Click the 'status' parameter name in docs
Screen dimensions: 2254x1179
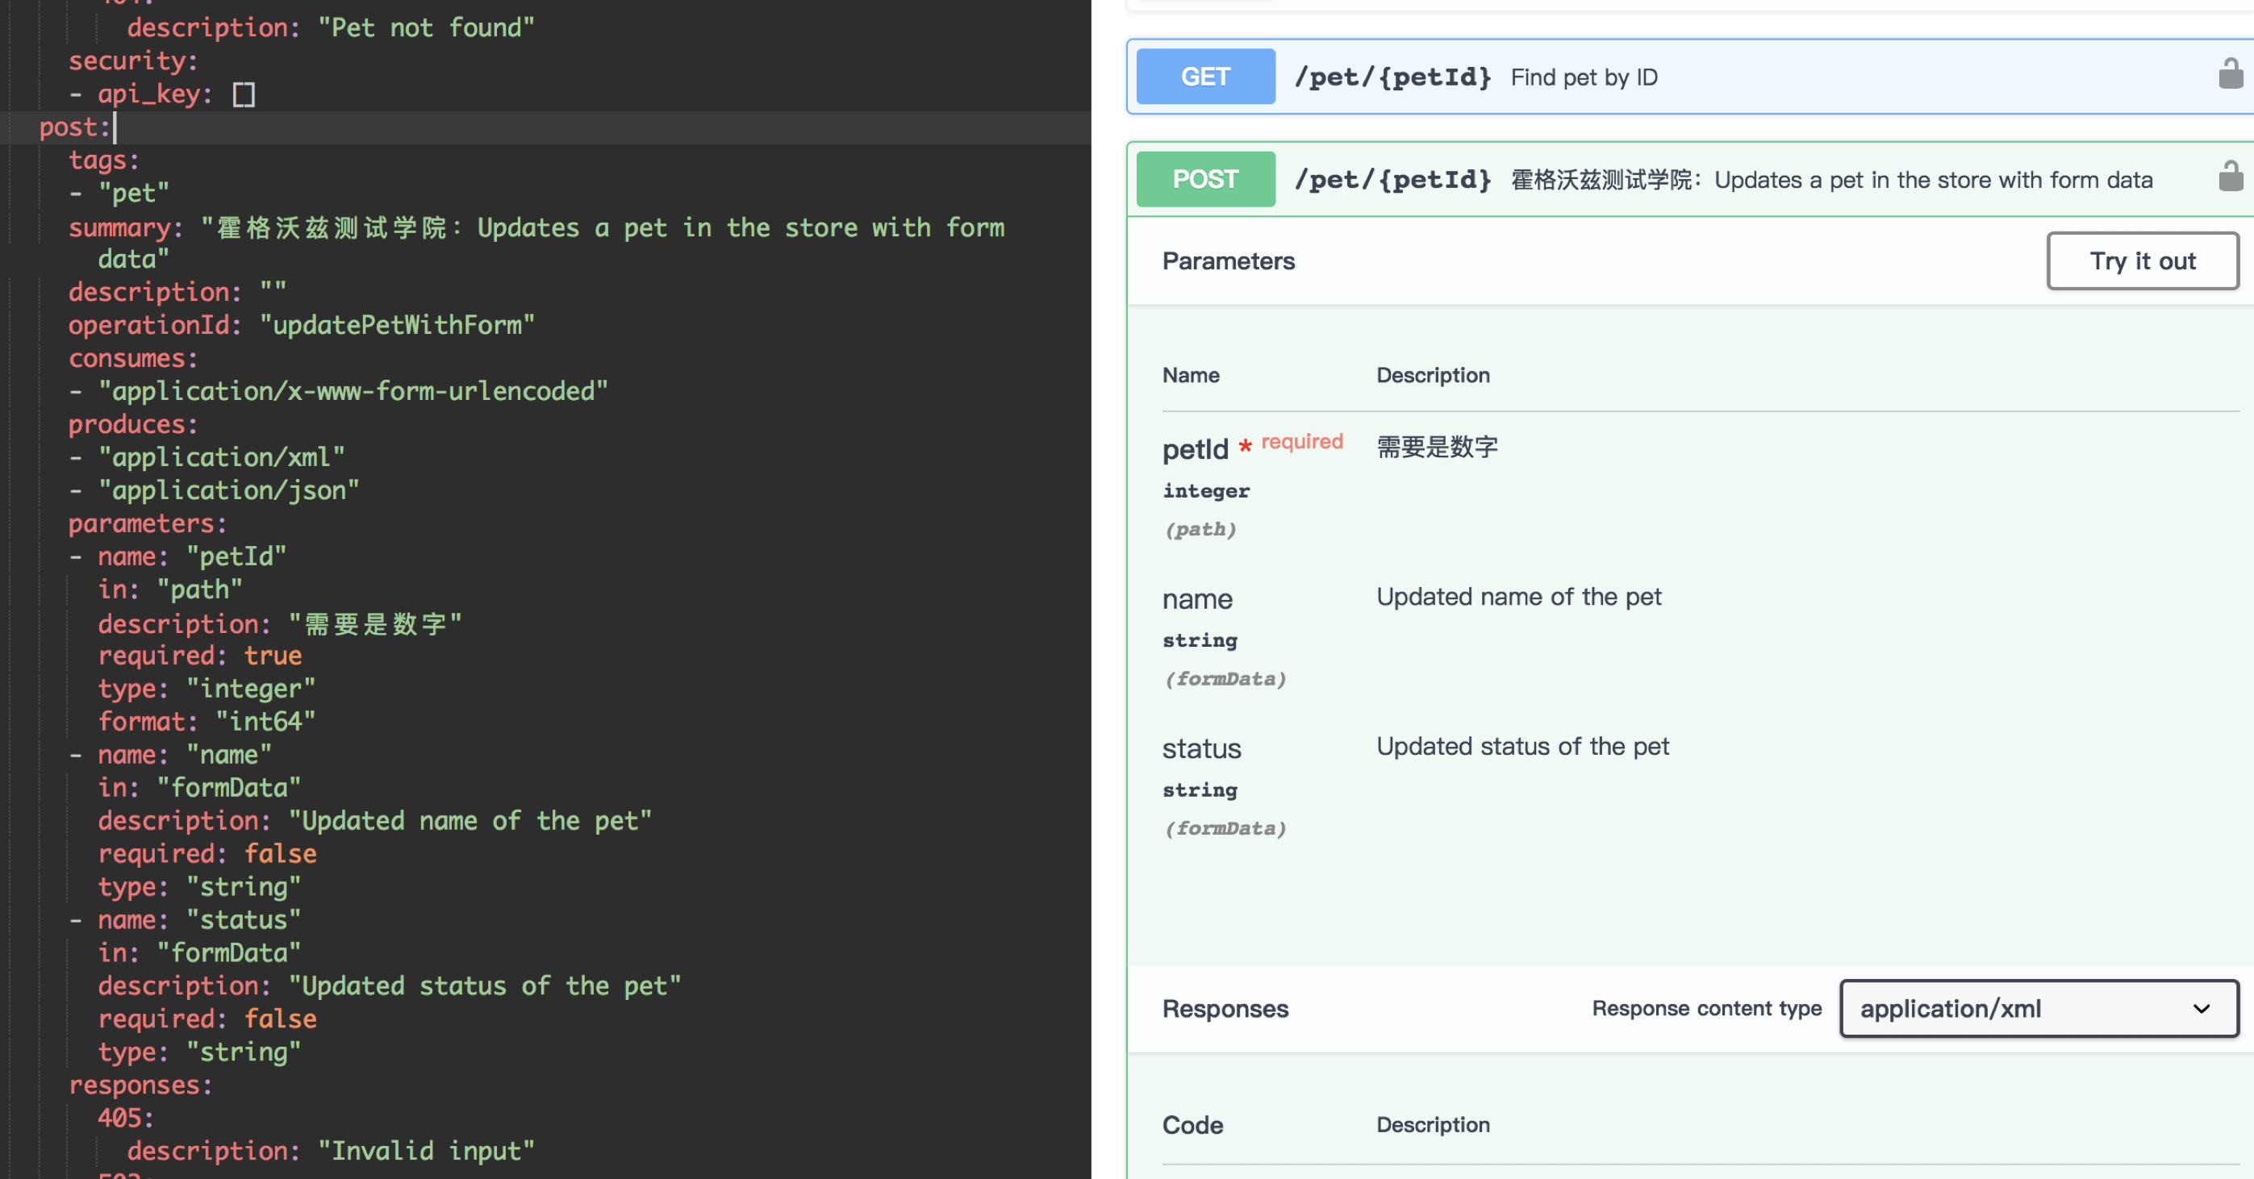click(x=1201, y=748)
